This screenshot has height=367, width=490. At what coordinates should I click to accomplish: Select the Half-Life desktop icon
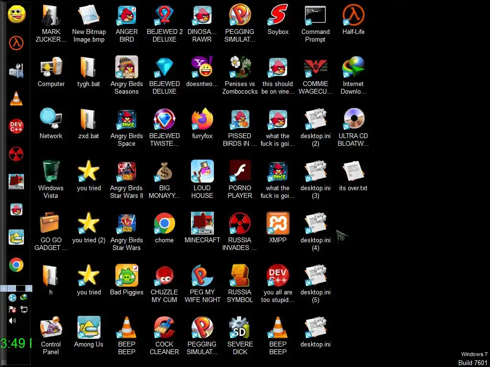[x=353, y=20]
